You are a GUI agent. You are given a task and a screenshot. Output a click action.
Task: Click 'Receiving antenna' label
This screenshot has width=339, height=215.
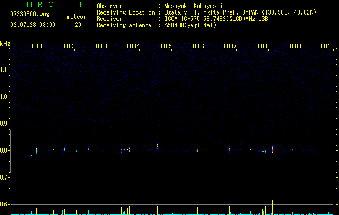click(124, 25)
